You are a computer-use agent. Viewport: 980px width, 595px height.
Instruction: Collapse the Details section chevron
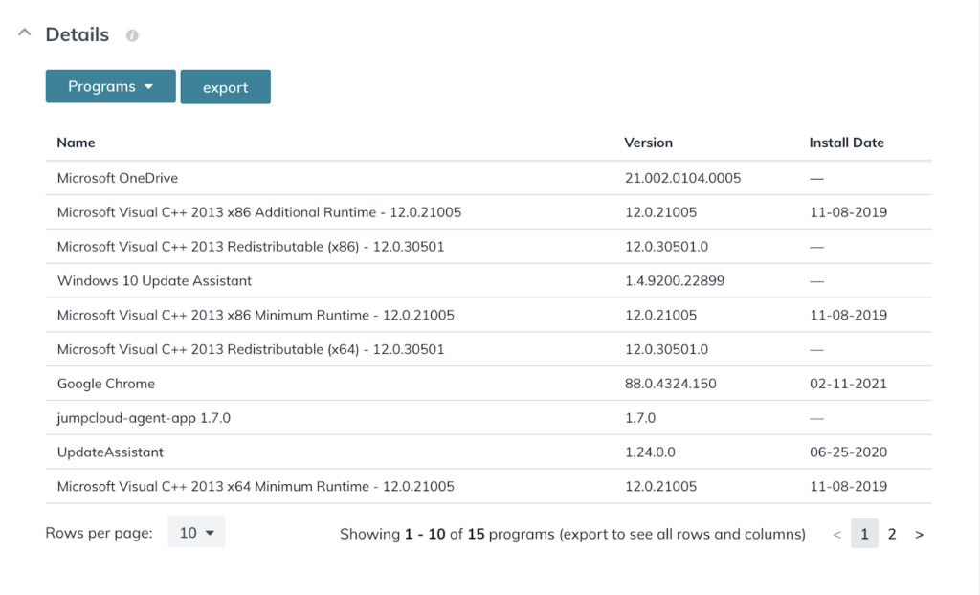point(23,34)
